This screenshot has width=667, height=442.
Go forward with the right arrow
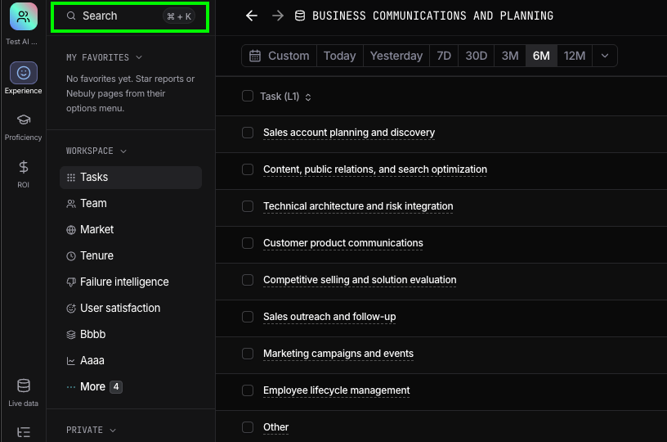(x=277, y=16)
